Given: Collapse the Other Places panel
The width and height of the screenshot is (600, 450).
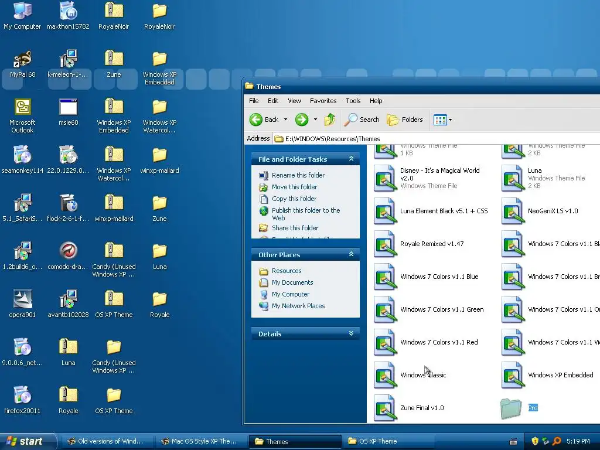Looking at the screenshot, I should (x=351, y=254).
